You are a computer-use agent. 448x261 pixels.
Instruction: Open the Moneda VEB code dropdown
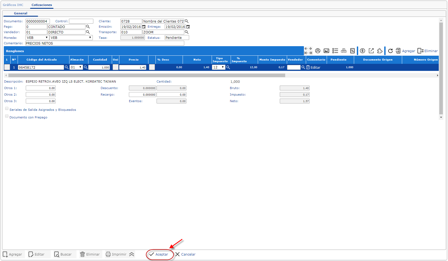point(37,38)
